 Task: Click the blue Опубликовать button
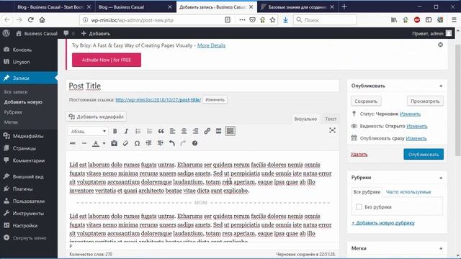(x=424, y=154)
